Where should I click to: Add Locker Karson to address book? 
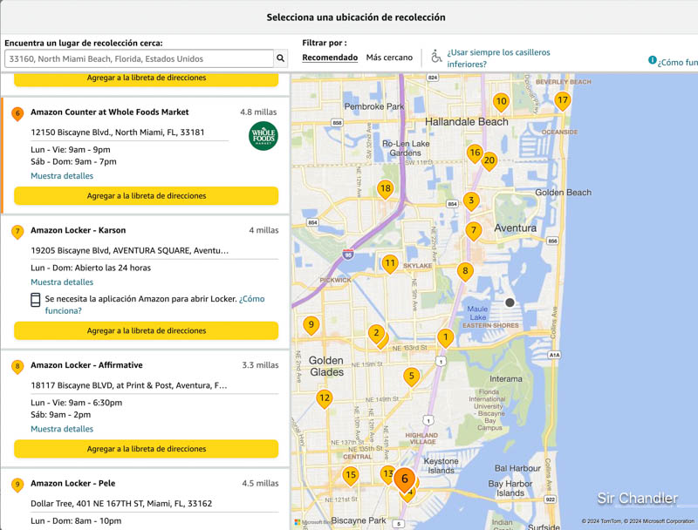click(146, 331)
